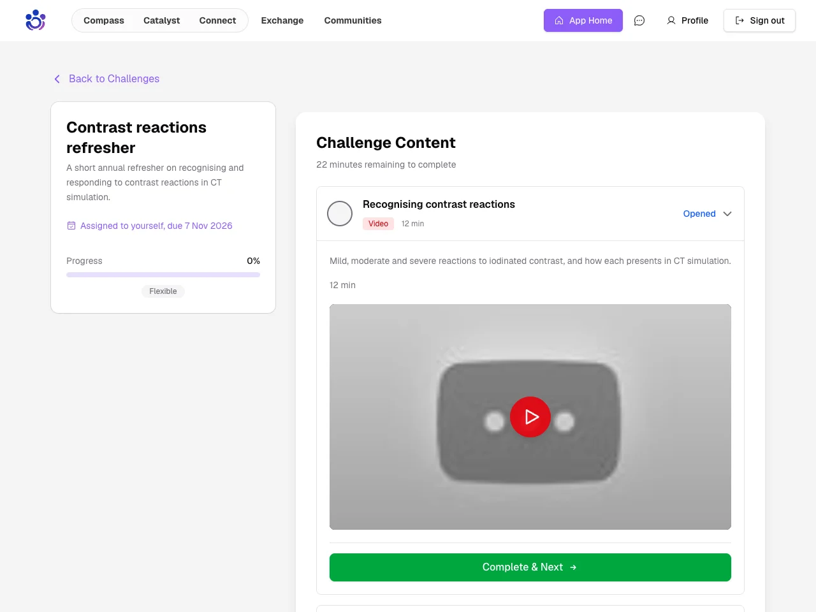Image resolution: width=816 pixels, height=612 pixels.
Task: Switch to the Catalyst tab
Action: 162,20
